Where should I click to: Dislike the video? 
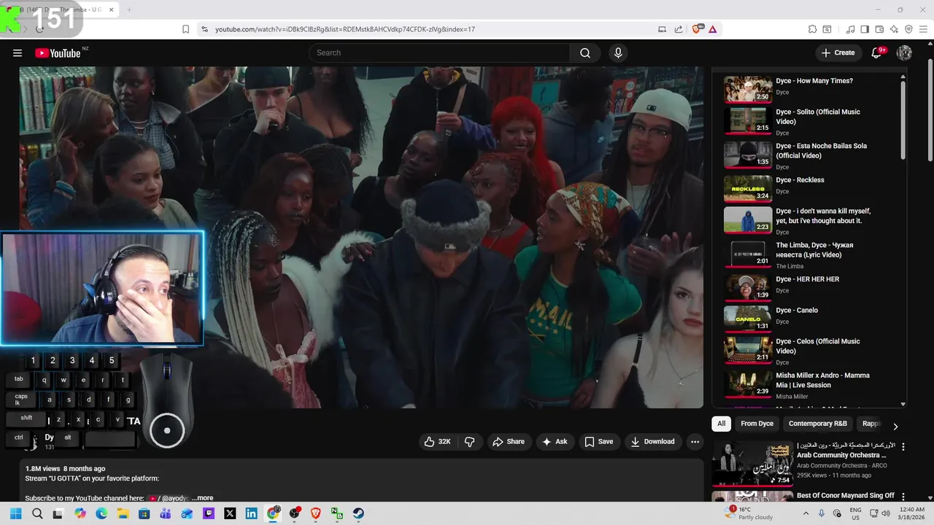(469, 441)
